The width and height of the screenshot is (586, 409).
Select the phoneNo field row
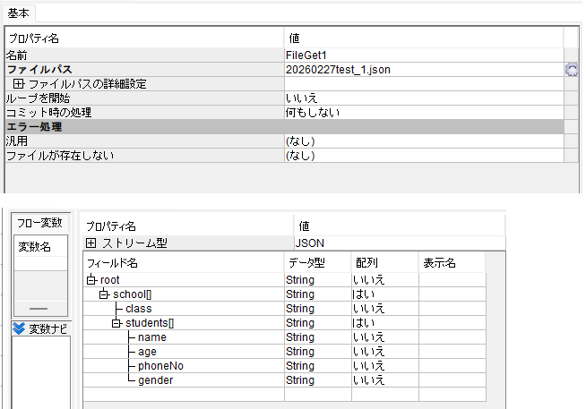[160, 366]
